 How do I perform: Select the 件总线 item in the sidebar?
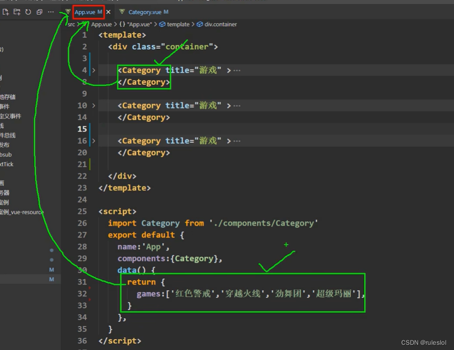pos(8,135)
